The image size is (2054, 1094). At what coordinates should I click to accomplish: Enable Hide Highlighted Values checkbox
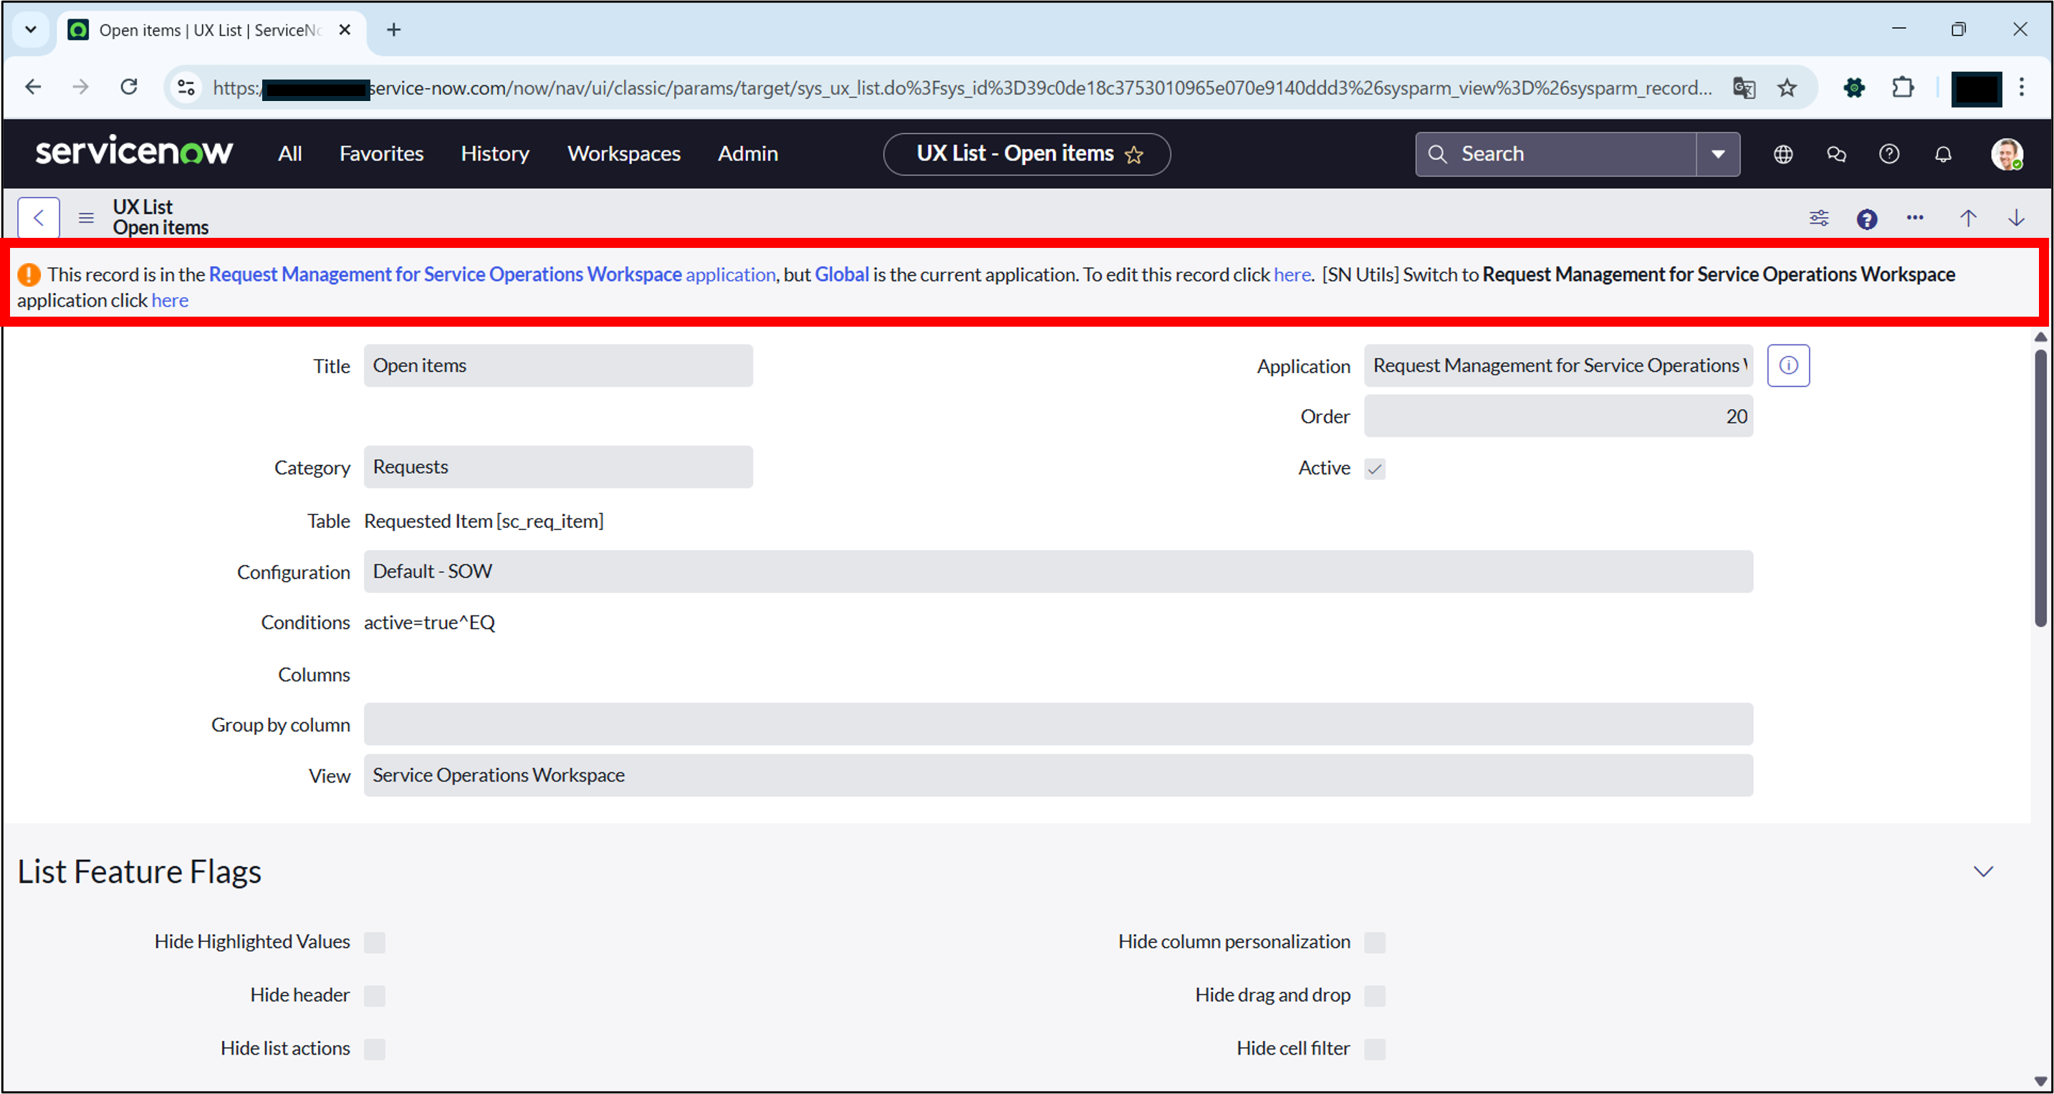374,943
